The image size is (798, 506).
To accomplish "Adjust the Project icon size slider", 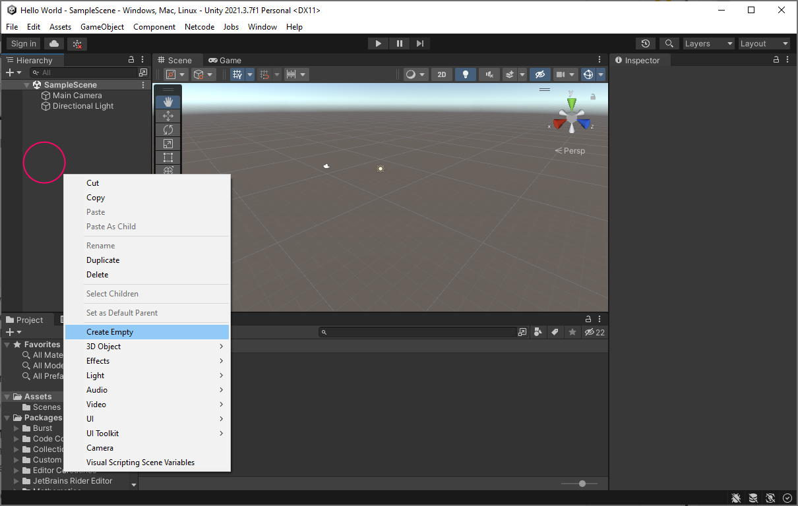I will [582, 484].
